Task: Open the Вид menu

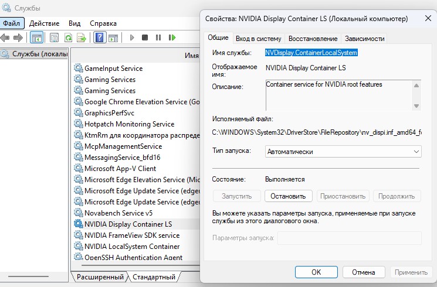Action: tap(74, 23)
